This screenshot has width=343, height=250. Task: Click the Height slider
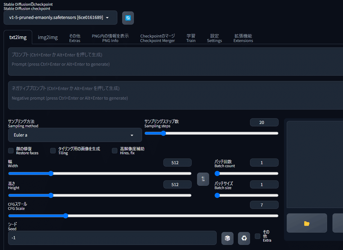(x=100, y=195)
